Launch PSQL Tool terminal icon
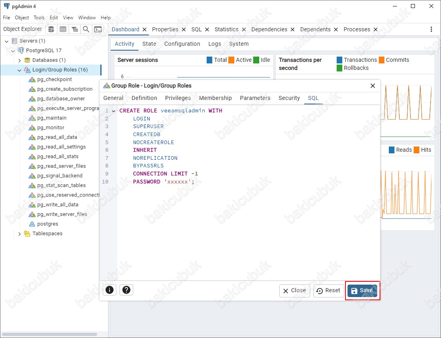Viewport: 441px width, 338px height. click(x=98, y=29)
